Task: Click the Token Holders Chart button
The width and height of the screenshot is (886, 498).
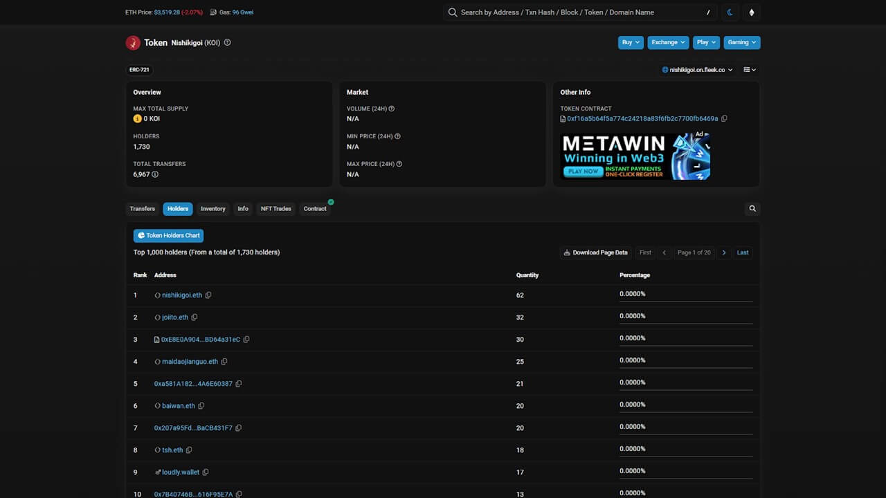Action: point(168,236)
